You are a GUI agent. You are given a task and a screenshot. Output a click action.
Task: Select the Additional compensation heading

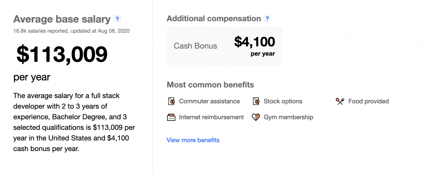pyautogui.click(x=214, y=19)
